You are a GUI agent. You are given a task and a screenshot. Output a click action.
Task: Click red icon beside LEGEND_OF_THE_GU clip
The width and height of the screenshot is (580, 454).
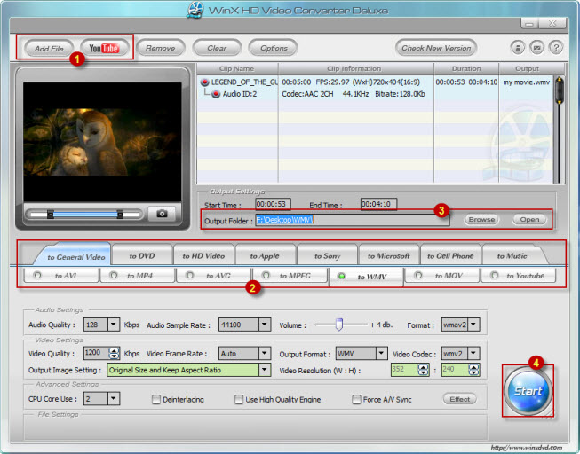204,82
